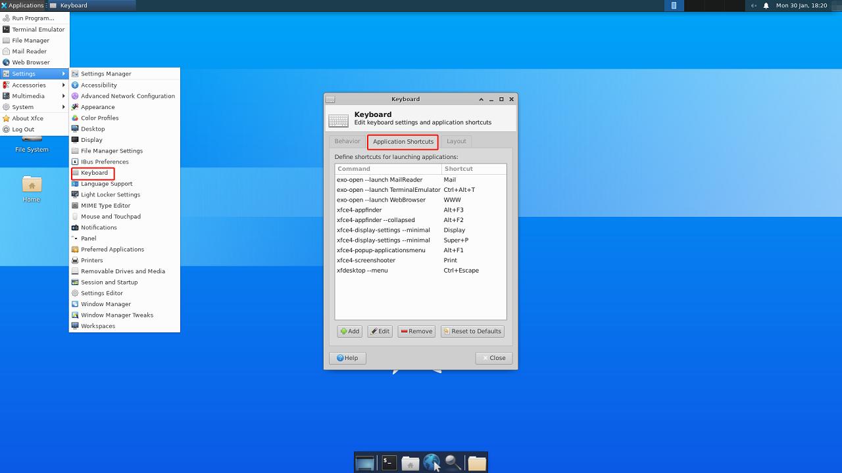The height and width of the screenshot is (473, 842).
Task: Select the Keyboard taskbar window button
Action: click(x=92, y=5)
